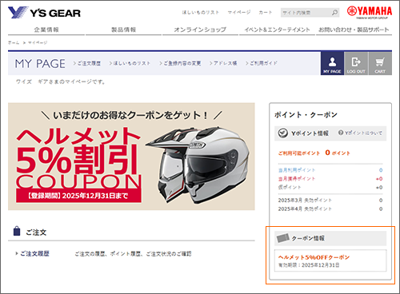The height and width of the screenshot is (294, 400).
Task: Select the オンラインショップ menu item
Action: (x=200, y=30)
